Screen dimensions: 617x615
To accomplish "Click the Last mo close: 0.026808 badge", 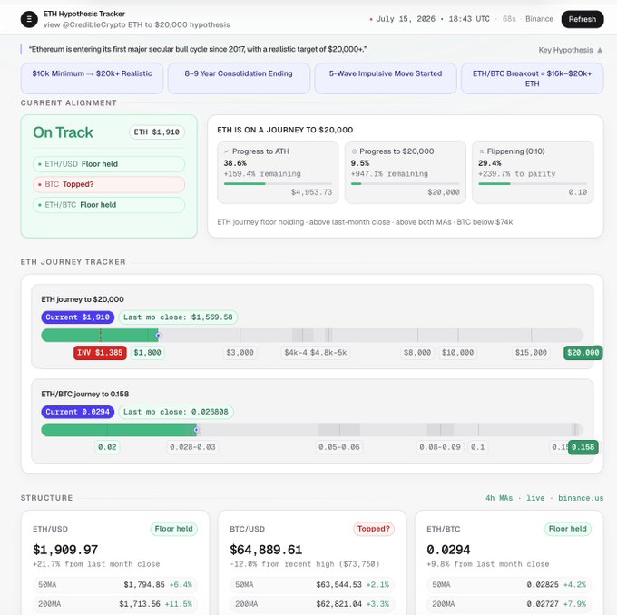I will pos(176,412).
